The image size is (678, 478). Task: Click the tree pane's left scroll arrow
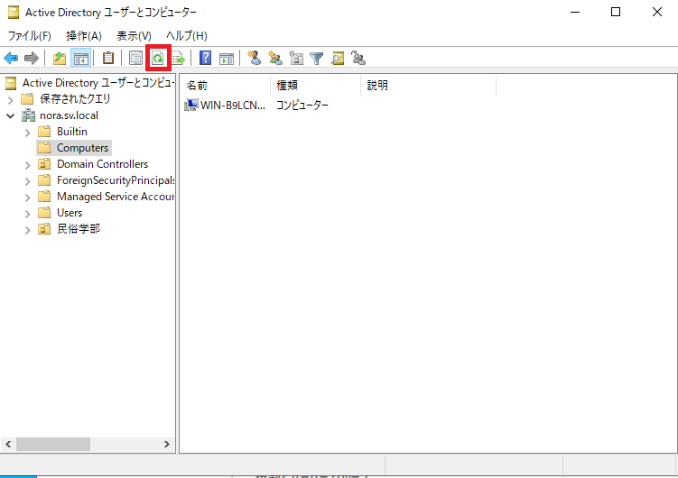point(8,444)
